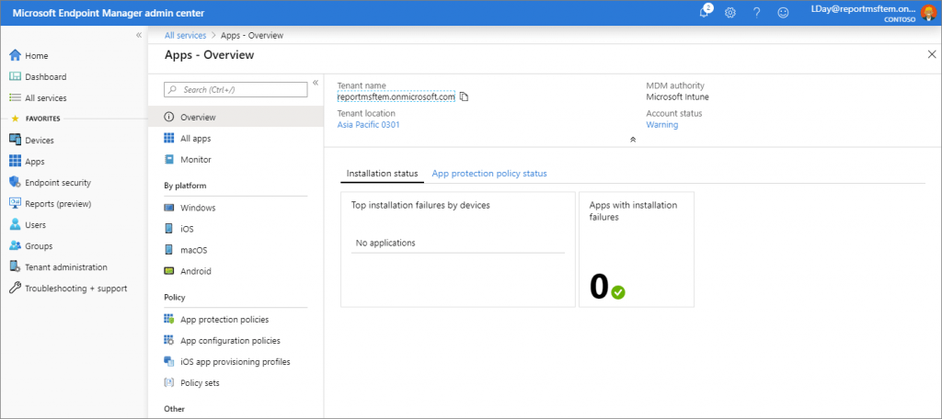Viewport: 942px width, 419px height.
Task: Click the user account avatar
Action: [x=928, y=13]
